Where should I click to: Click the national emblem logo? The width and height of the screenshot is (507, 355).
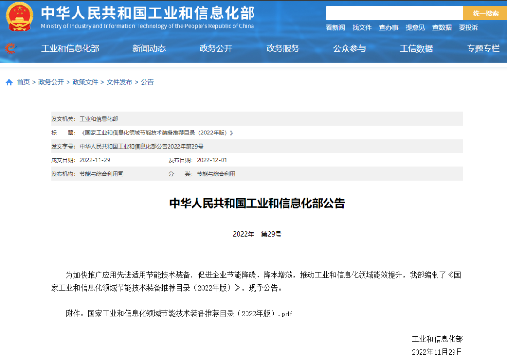point(19,16)
